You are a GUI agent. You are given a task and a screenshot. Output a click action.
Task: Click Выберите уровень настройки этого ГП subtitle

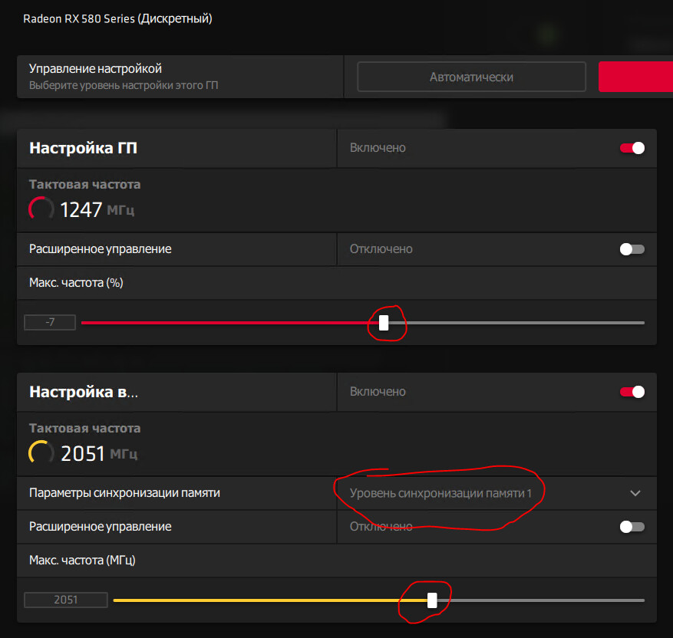point(124,85)
